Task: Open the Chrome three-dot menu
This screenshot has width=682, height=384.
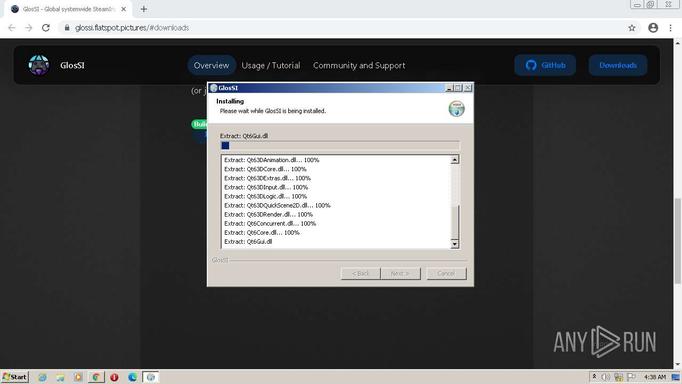Action: coord(671,28)
